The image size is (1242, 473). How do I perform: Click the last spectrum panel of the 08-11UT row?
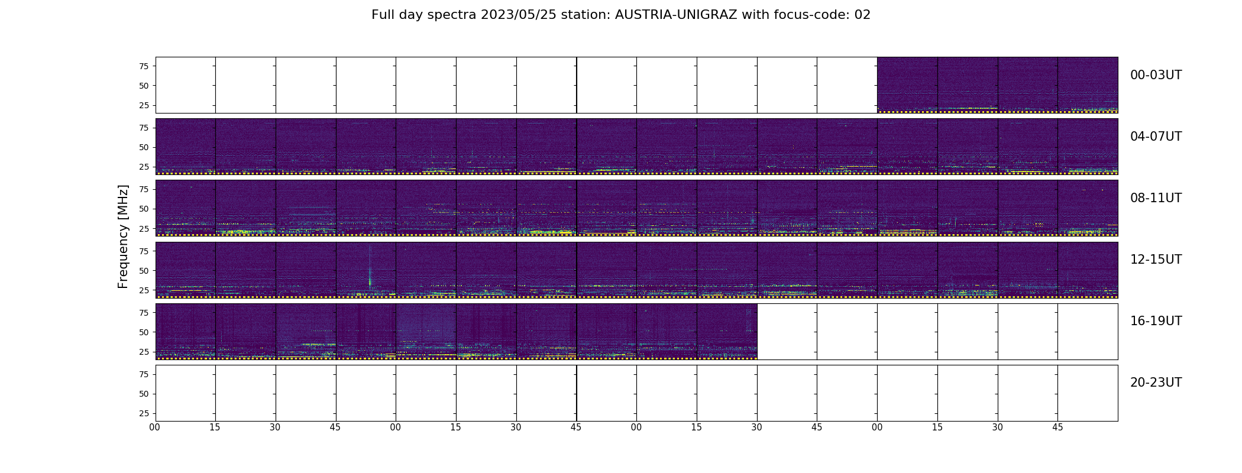point(1088,208)
